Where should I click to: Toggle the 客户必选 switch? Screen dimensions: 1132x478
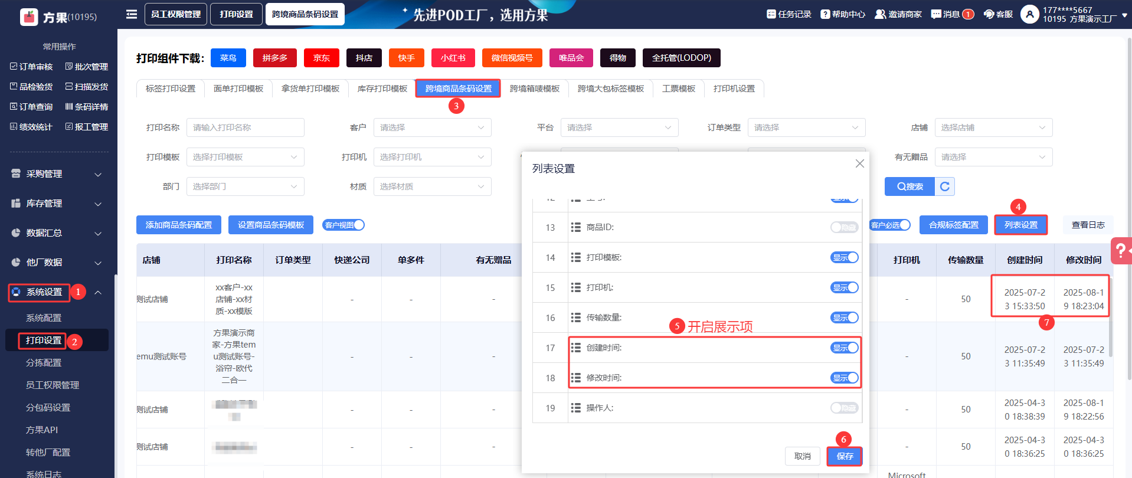point(890,225)
